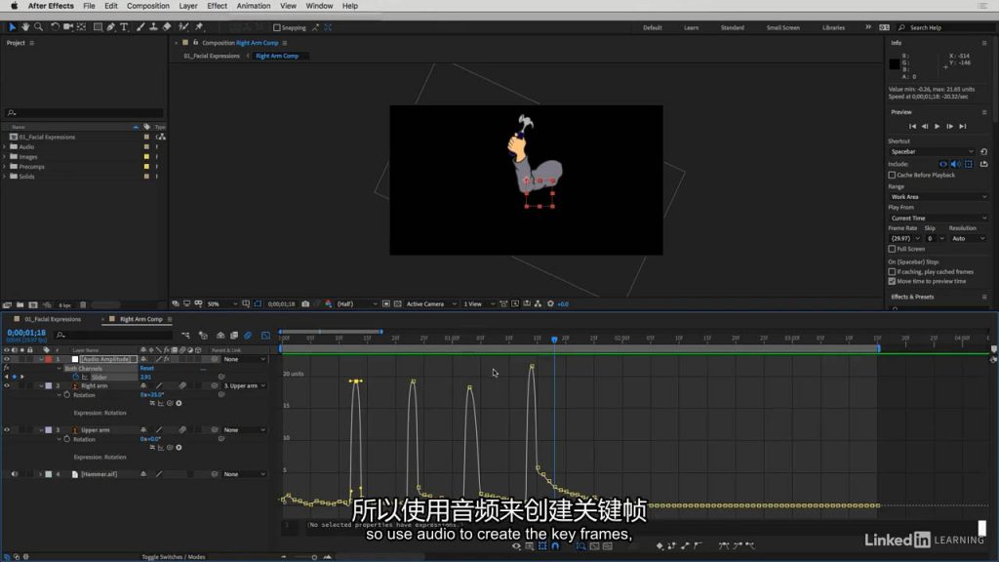The height and width of the screenshot is (562, 999).
Task: Open the Play From Current Time dropdown
Action: 938,218
